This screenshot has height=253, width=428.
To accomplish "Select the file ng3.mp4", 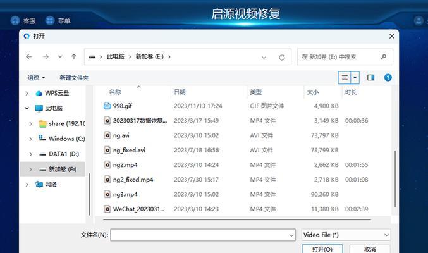I will click(x=125, y=194).
